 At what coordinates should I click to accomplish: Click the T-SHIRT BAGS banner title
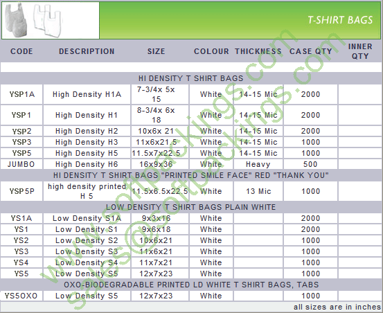click(x=340, y=20)
